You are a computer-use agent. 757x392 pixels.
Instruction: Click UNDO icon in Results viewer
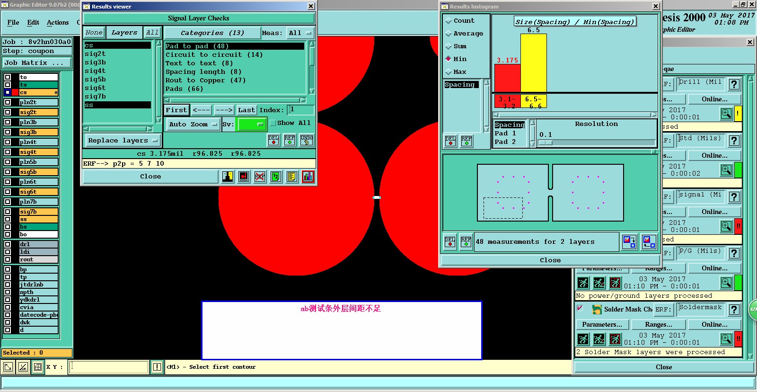pyautogui.click(x=307, y=140)
